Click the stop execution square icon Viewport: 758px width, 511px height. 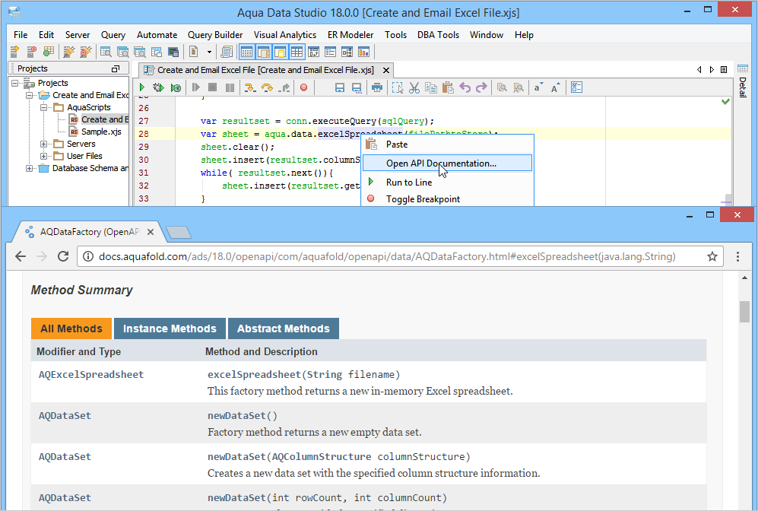(212, 87)
